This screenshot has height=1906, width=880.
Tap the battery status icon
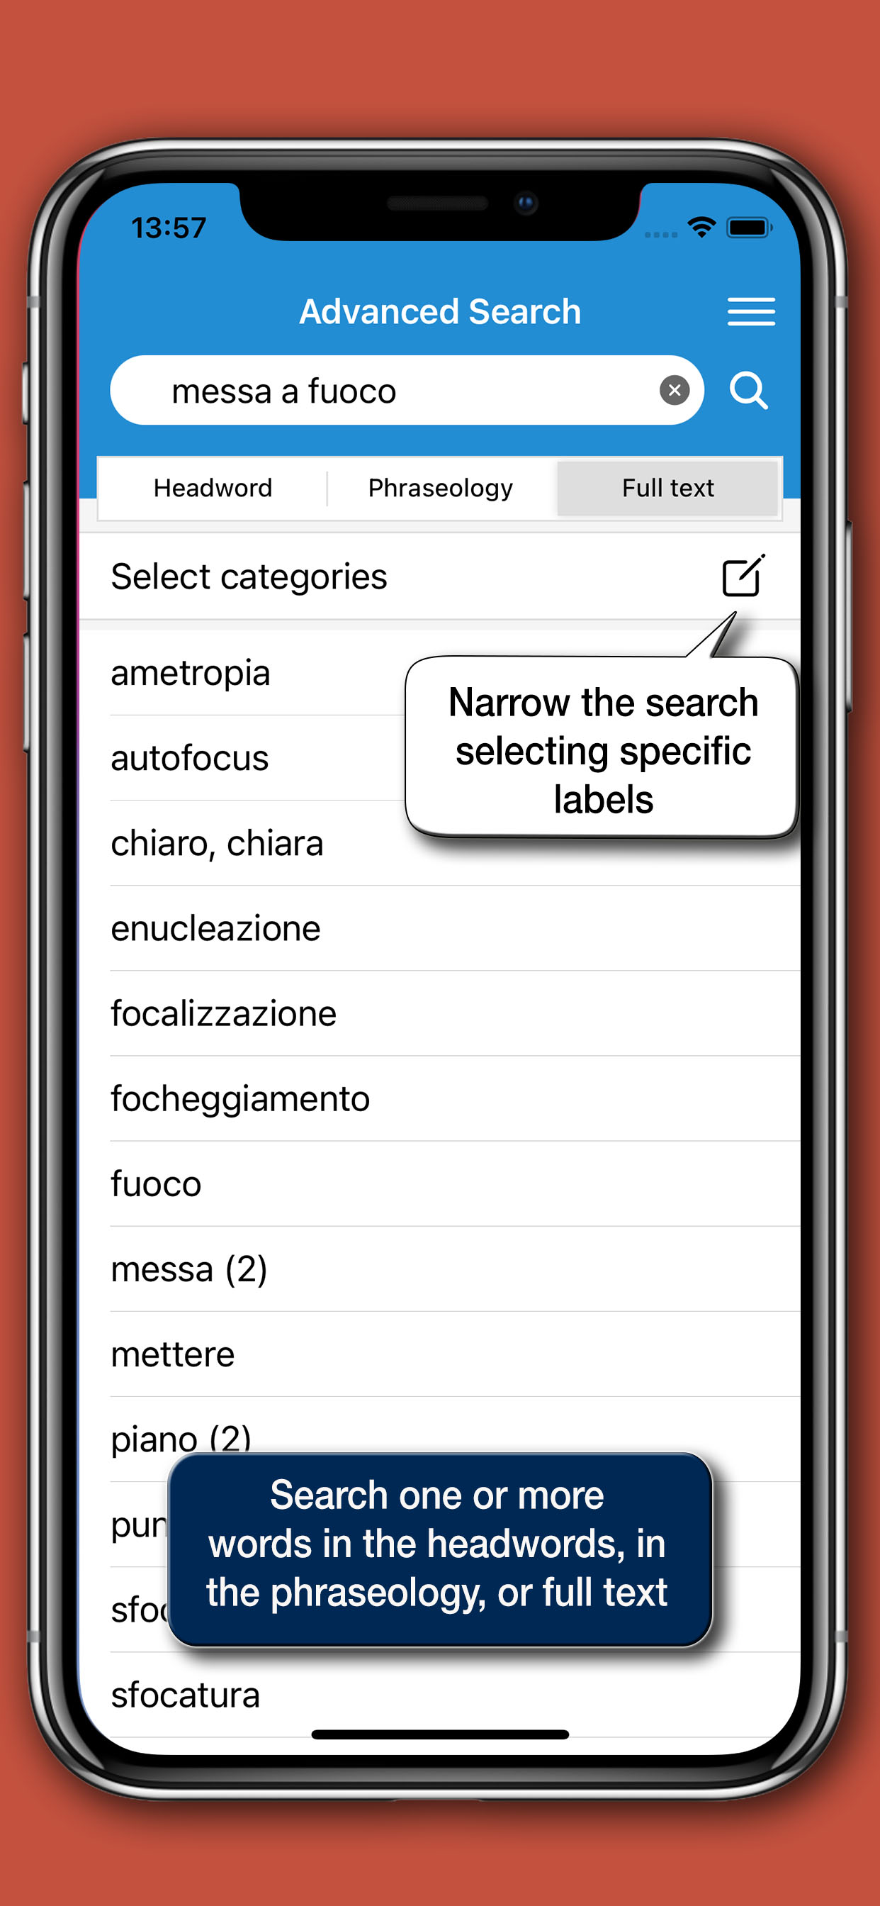point(749,227)
